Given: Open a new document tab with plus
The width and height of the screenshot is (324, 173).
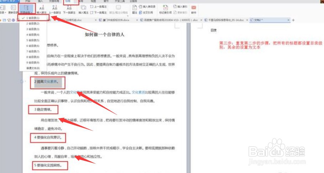Looking at the screenshot, I should click(293, 20).
